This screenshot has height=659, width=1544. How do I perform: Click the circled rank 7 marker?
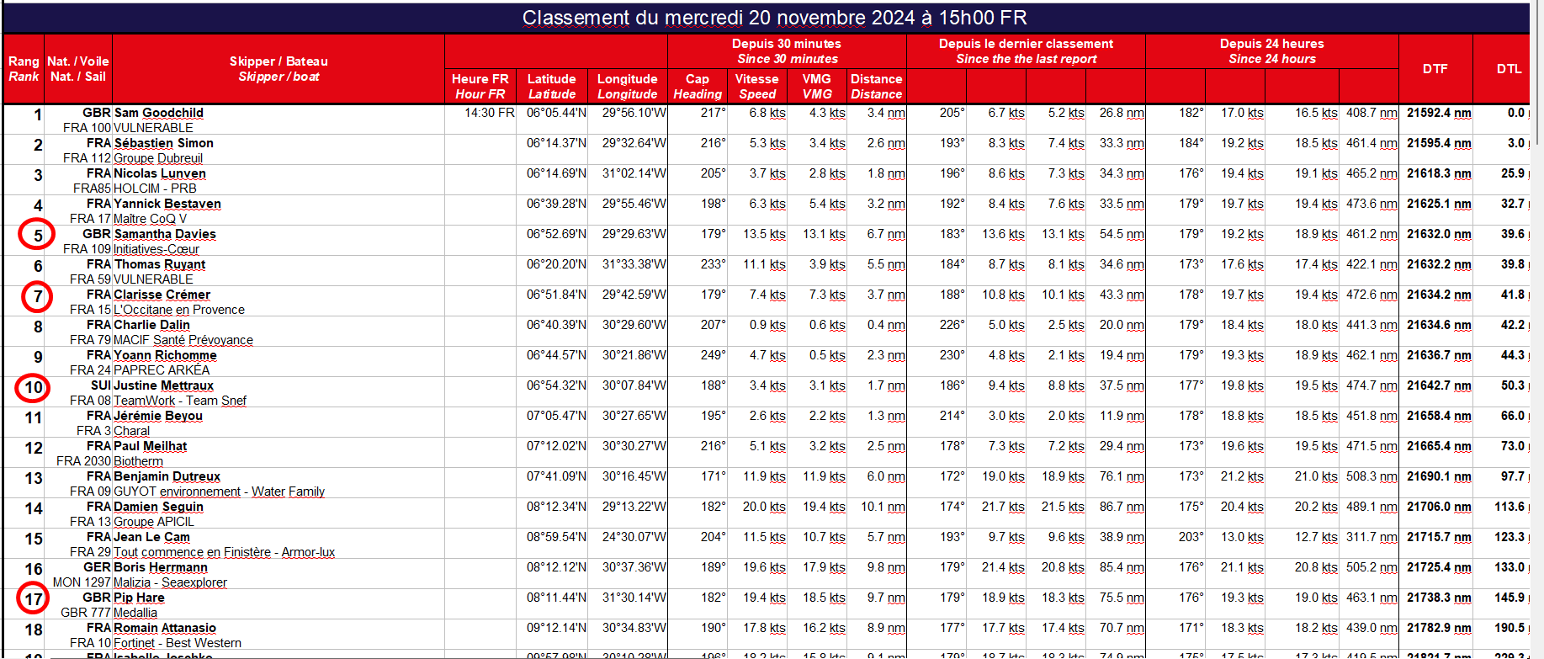pos(36,296)
